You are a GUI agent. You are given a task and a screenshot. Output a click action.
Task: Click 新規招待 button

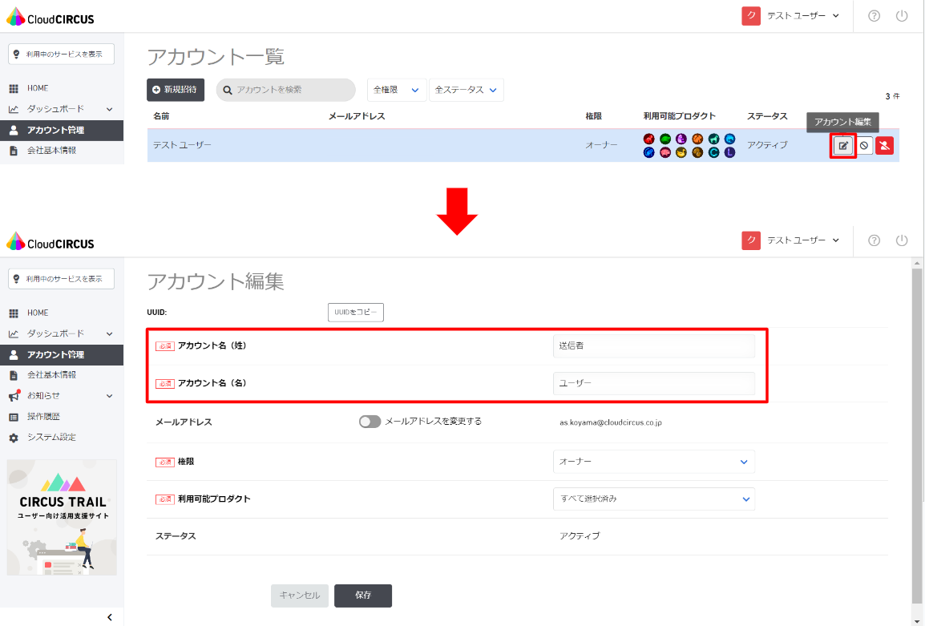176,90
